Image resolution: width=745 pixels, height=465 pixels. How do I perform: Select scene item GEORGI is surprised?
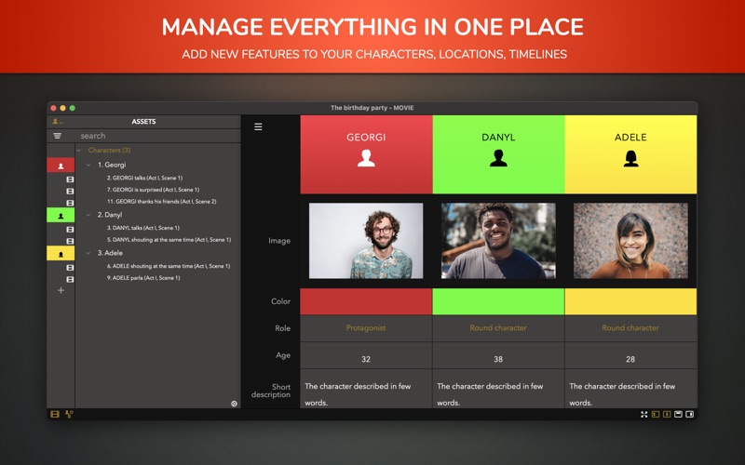pos(153,190)
